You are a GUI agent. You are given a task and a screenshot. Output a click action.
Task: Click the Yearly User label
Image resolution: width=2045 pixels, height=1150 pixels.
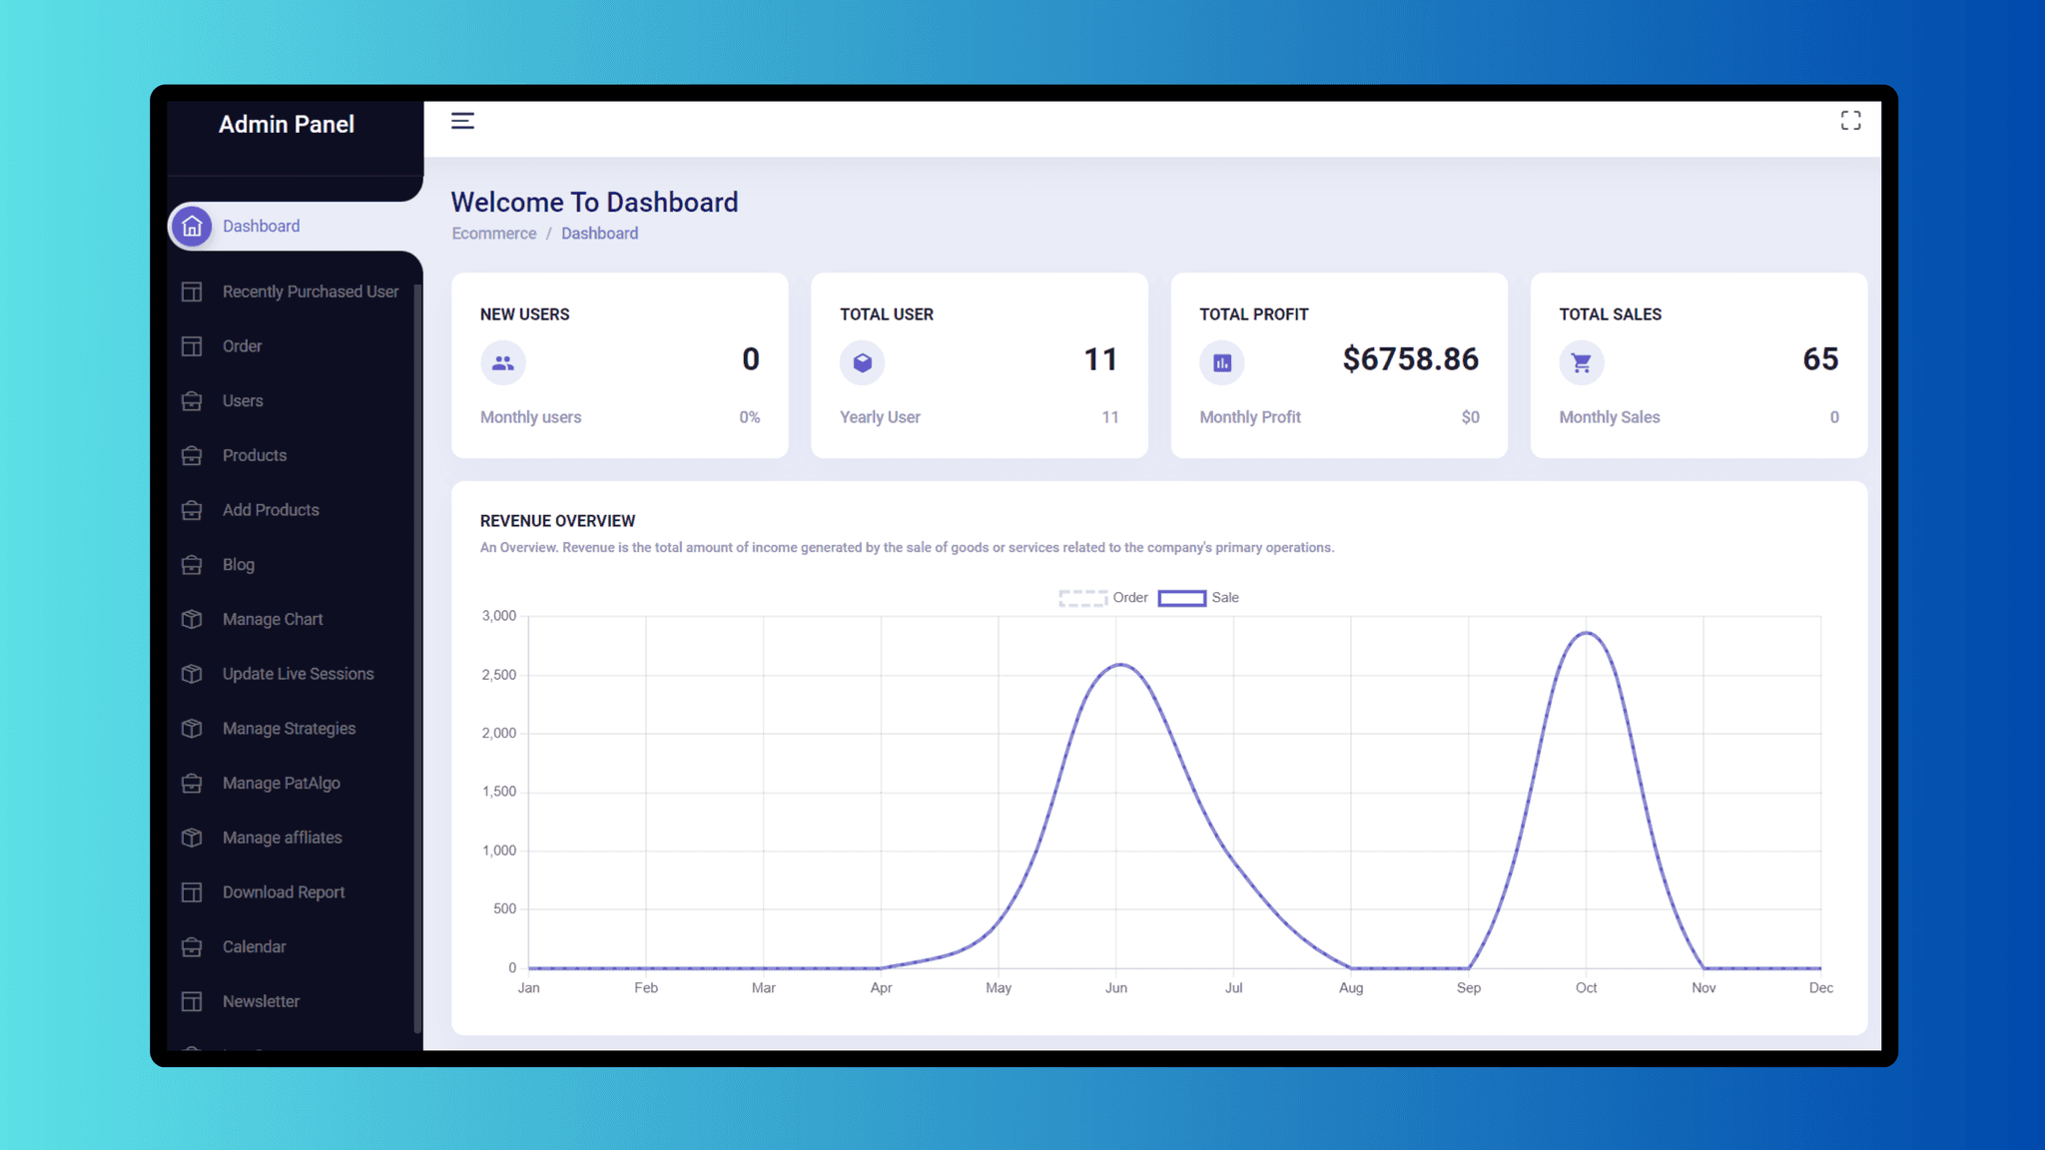880,417
